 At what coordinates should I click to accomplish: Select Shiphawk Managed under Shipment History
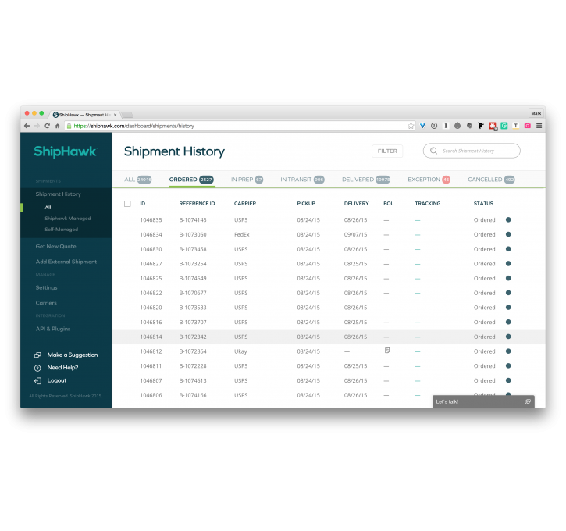pyautogui.click(x=67, y=219)
